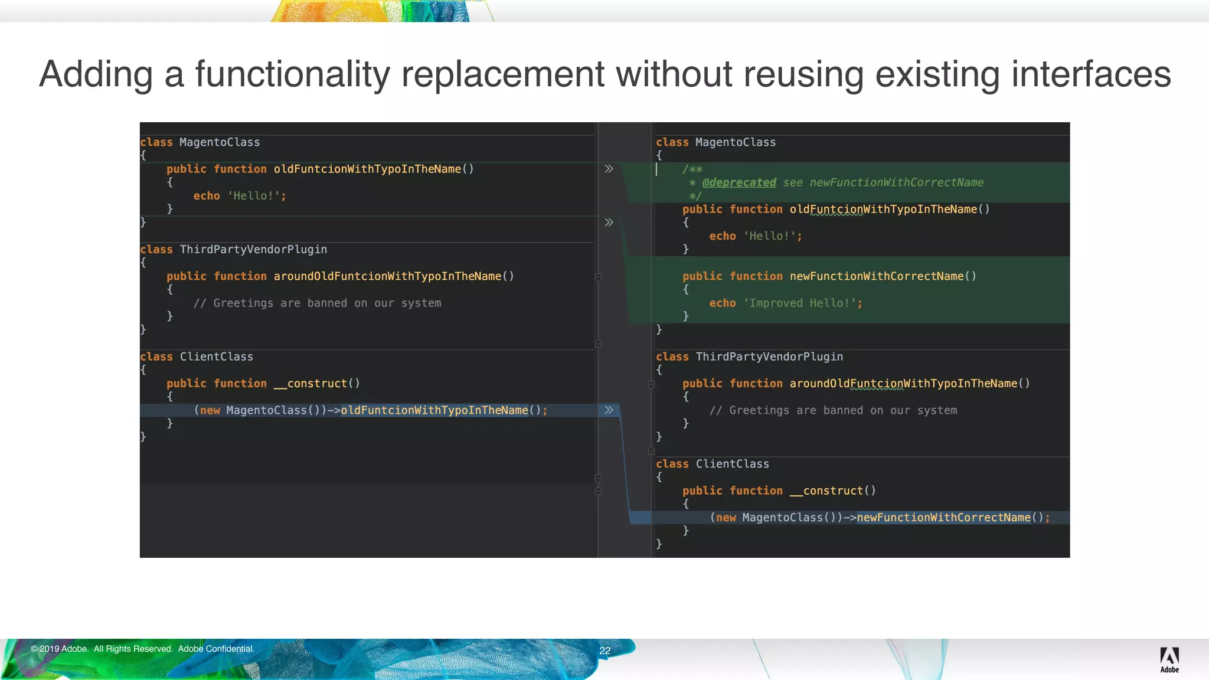Click 'class ClientClass' in left pane
This screenshot has width=1209, height=680.
coord(197,357)
